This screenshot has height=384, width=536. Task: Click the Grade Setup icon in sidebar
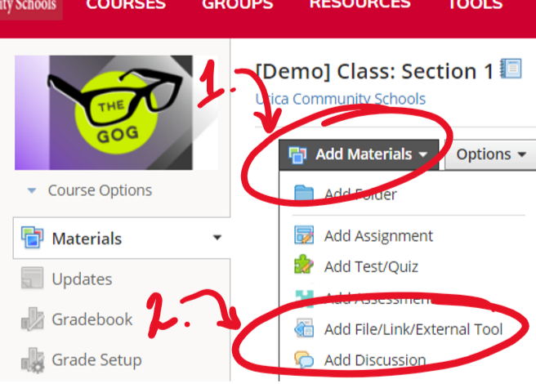pyautogui.click(x=32, y=359)
